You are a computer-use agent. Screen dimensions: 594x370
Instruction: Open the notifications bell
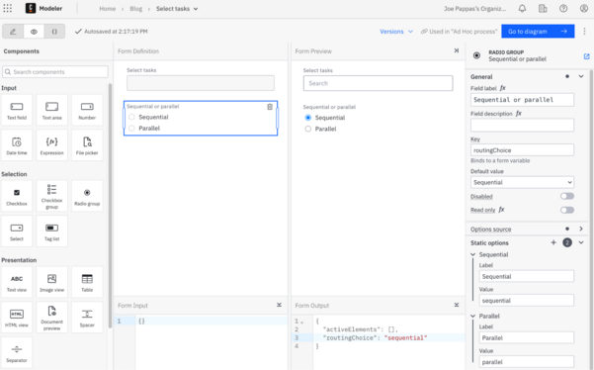(522, 8)
